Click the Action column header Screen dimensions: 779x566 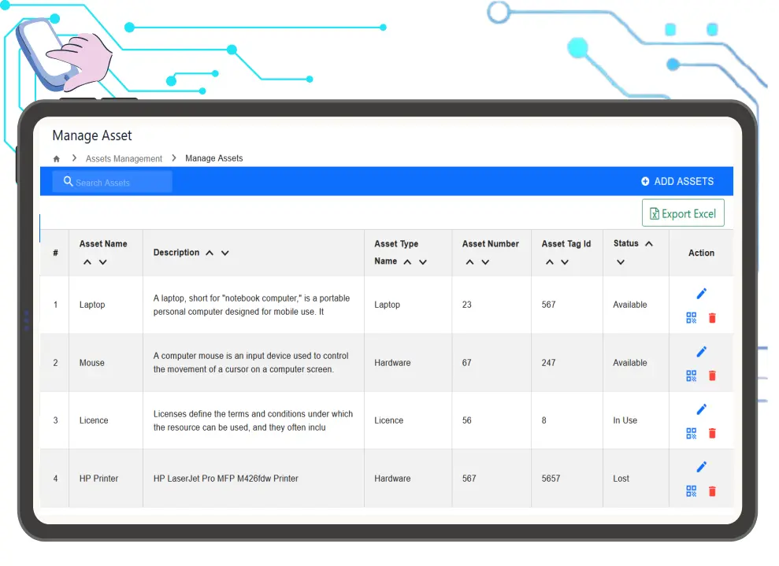[x=701, y=253]
